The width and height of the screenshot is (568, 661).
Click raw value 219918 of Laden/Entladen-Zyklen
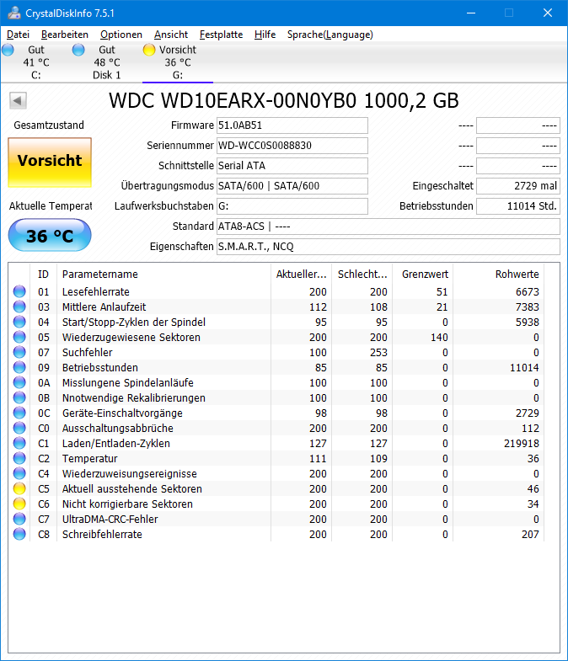click(522, 444)
